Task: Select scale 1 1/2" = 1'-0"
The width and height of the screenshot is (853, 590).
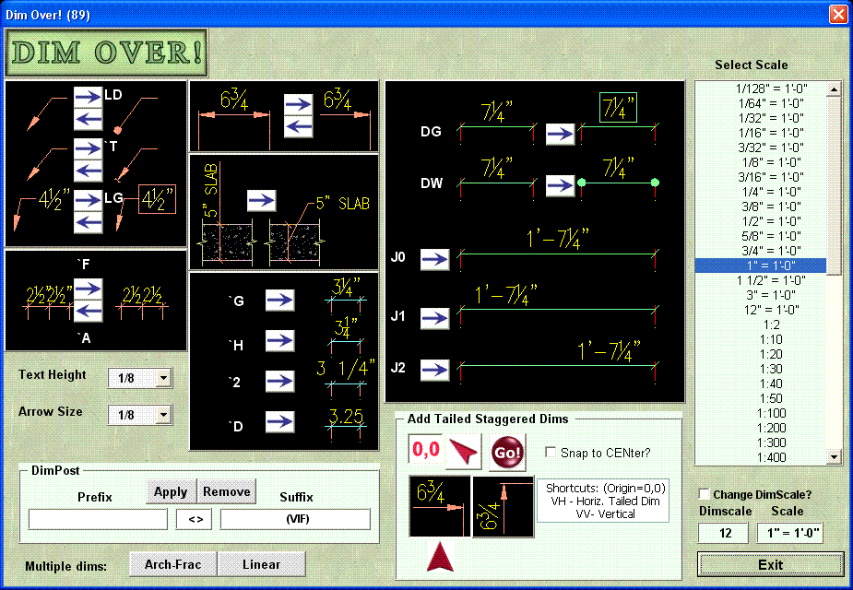Action: click(761, 280)
